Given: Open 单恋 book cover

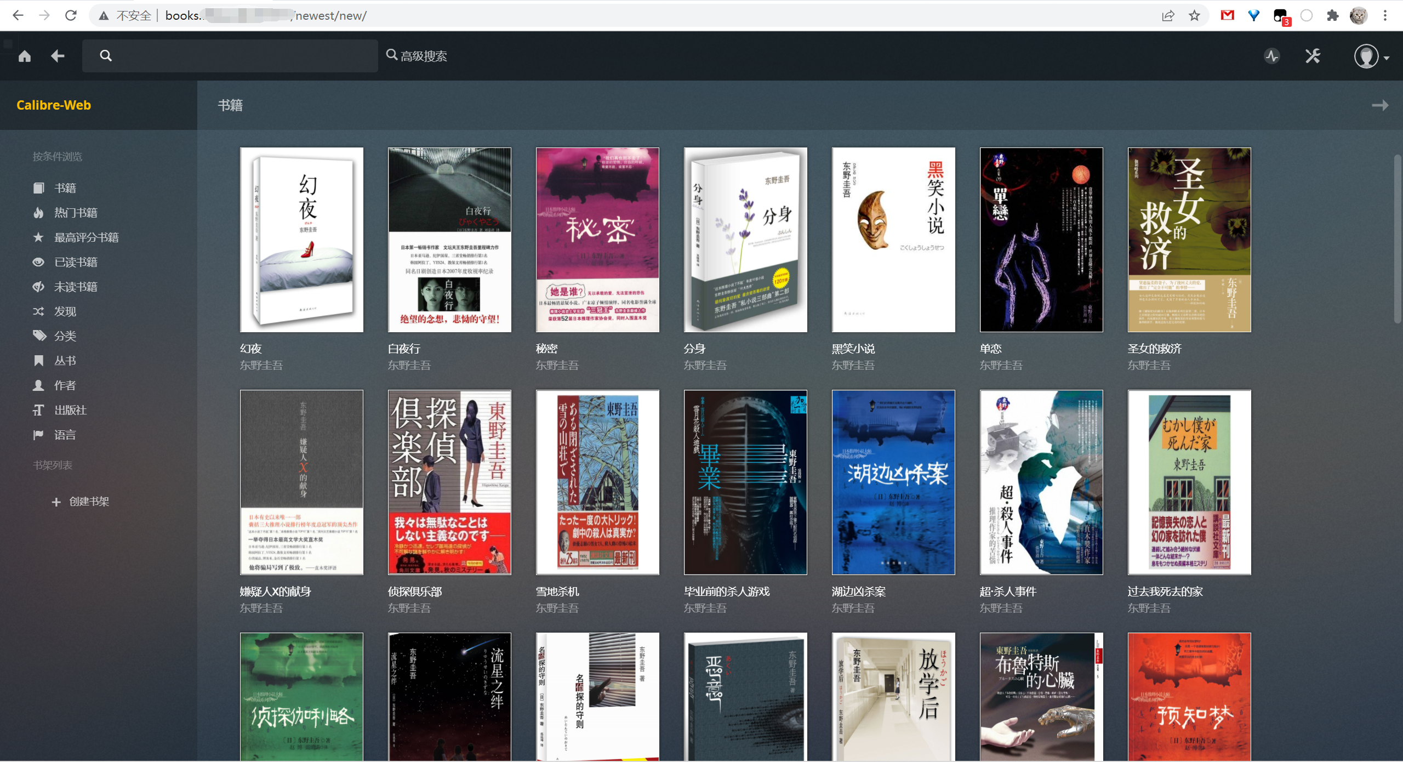Looking at the screenshot, I should 1042,240.
